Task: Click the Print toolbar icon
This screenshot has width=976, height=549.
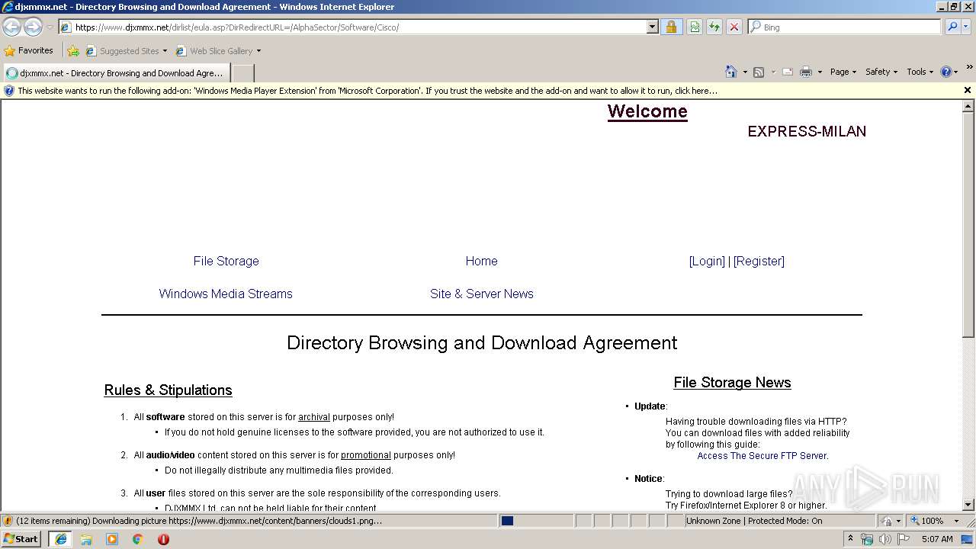Action: (806, 72)
